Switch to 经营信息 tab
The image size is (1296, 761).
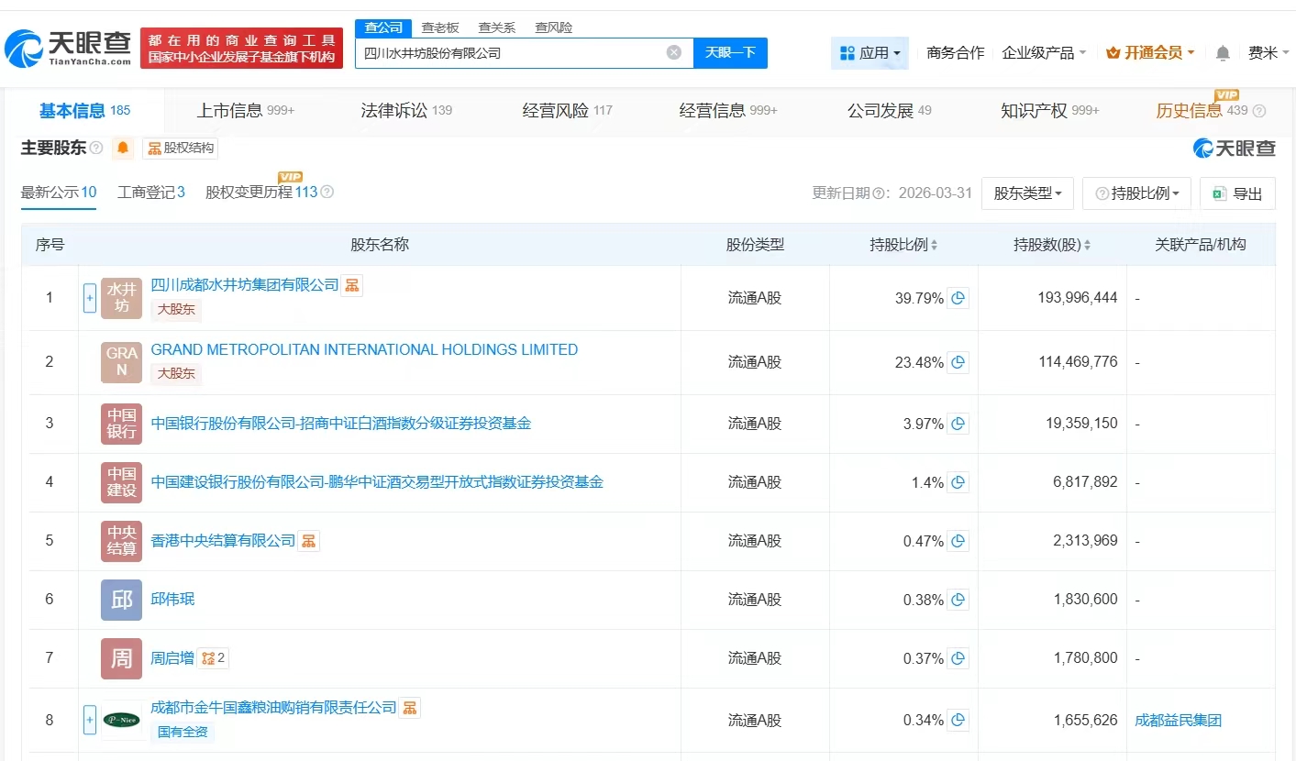(728, 111)
